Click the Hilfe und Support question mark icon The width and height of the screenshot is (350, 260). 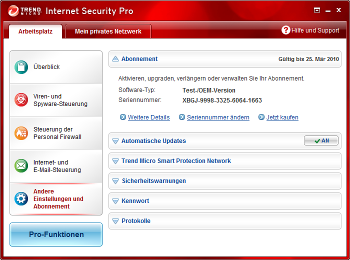(x=286, y=31)
